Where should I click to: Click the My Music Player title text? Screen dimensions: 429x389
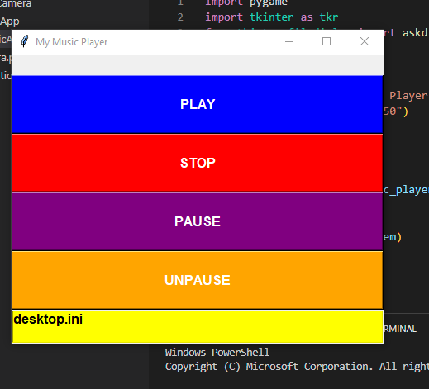tap(72, 42)
